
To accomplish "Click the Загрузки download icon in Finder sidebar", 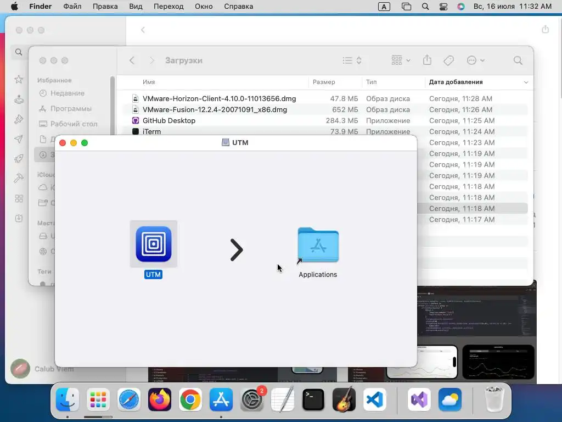I will pyautogui.click(x=43, y=154).
